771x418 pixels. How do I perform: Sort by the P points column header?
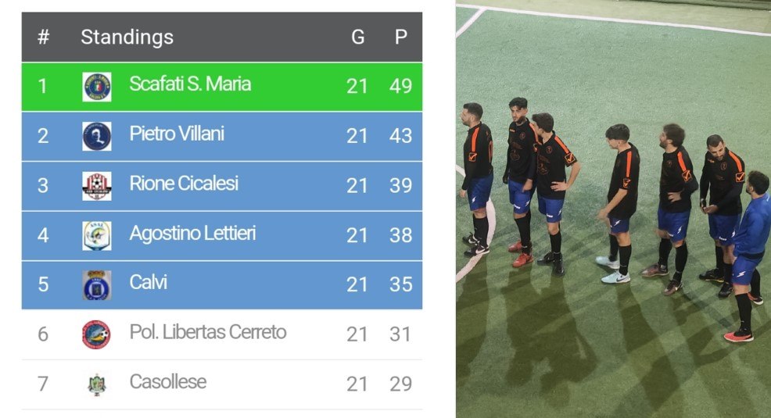(400, 38)
